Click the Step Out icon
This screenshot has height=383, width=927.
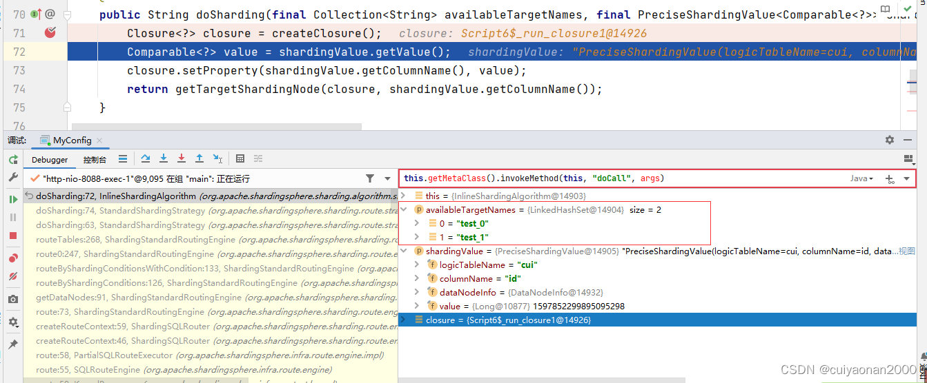point(199,158)
